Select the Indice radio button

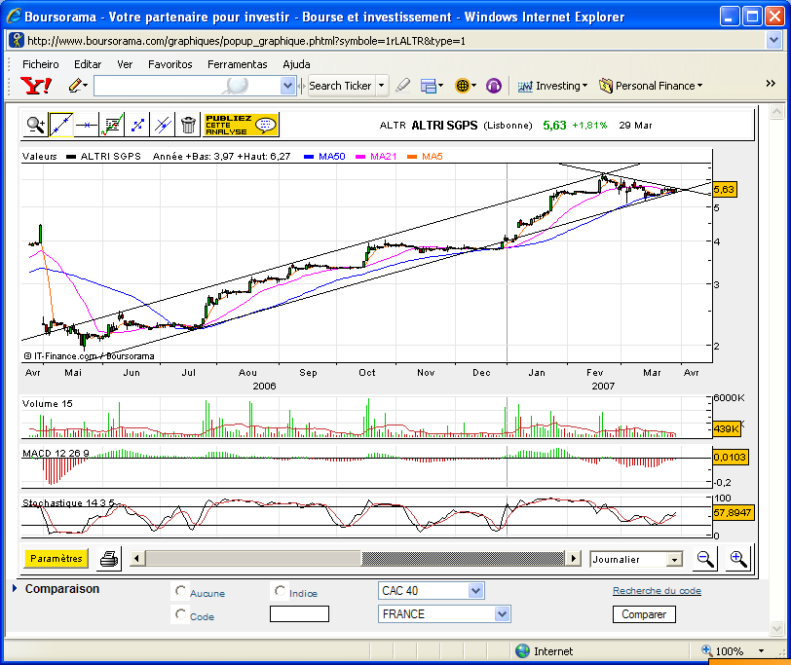point(280,590)
